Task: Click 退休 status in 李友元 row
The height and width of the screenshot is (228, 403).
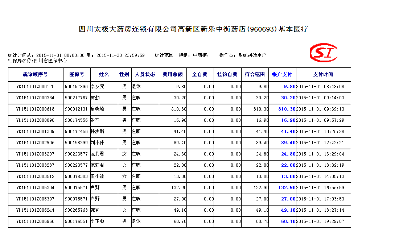Action: (136, 87)
